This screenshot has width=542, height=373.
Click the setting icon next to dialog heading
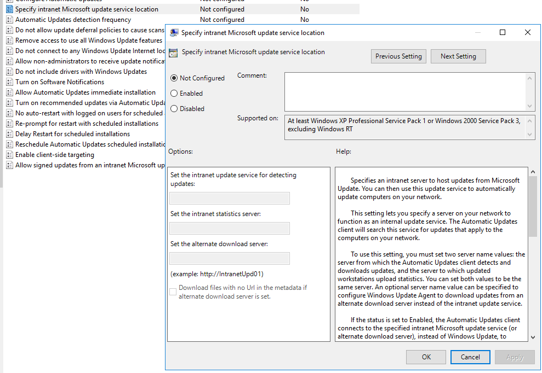[173, 53]
